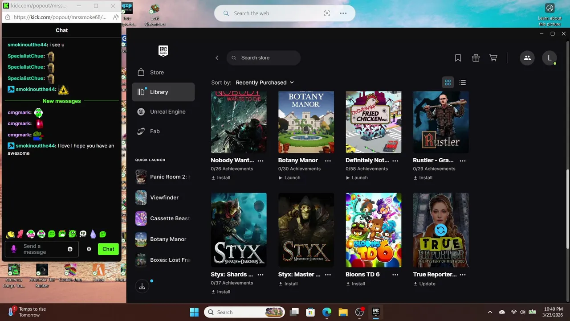Open America Cargo Truck desktop icon

[x=14, y=276]
